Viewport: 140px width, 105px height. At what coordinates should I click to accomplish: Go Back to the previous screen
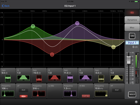[x=6, y=6]
